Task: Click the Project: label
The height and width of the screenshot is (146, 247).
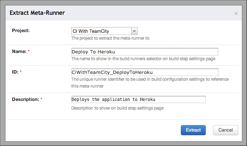Action: click(x=21, y=30)
